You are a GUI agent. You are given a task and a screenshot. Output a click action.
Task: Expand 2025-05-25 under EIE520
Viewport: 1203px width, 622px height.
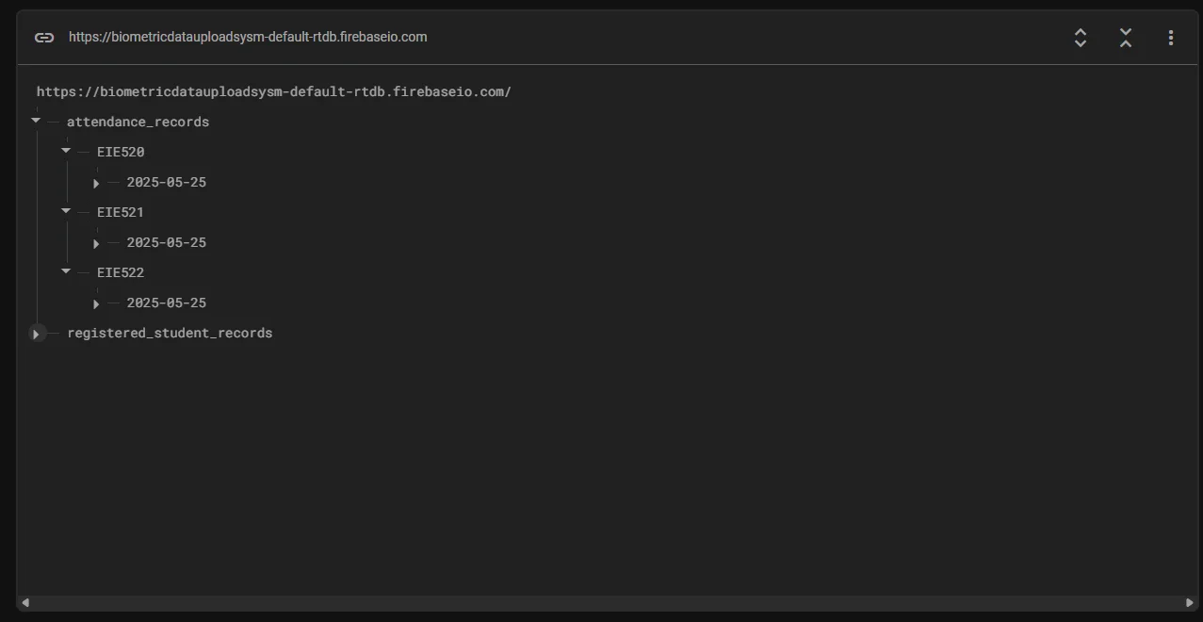[x=96, y=183]
